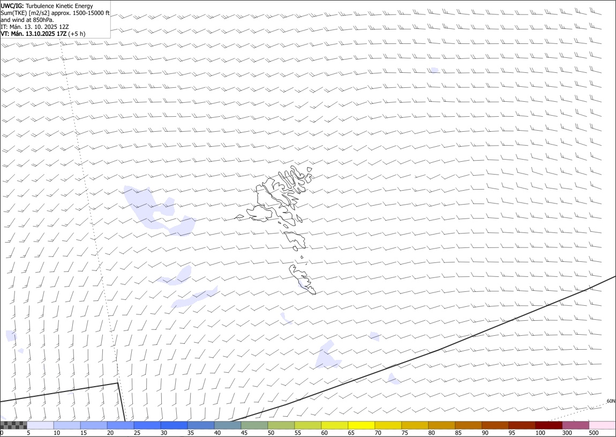Image resolution: width=616 pixels, height=437 pixels.
Task: Select the '75' legend scale label
Action: pos(404,433)
